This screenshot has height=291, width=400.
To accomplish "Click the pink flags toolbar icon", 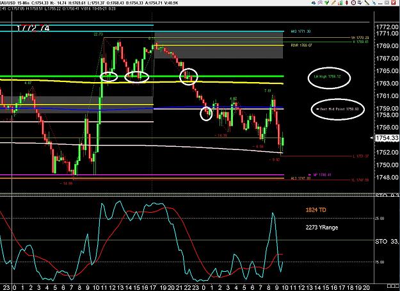I will [x=320, y=3].
